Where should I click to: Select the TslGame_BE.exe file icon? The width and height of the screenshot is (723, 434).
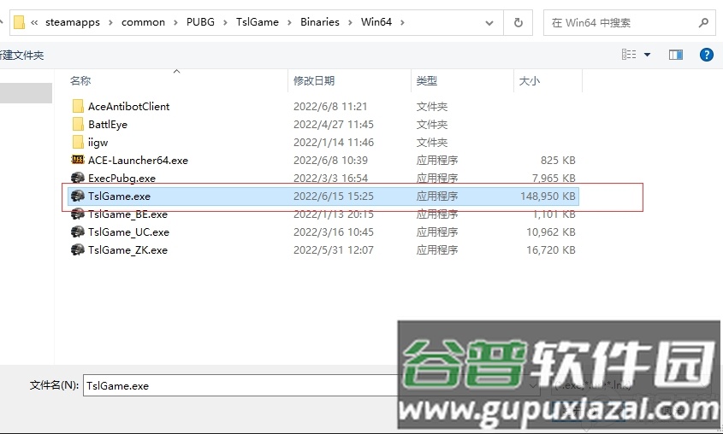click(x=78, y=214)
